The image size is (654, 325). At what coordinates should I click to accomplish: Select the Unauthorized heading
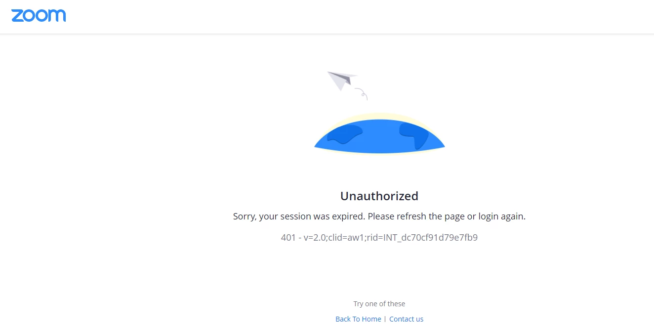coord(379,196)
